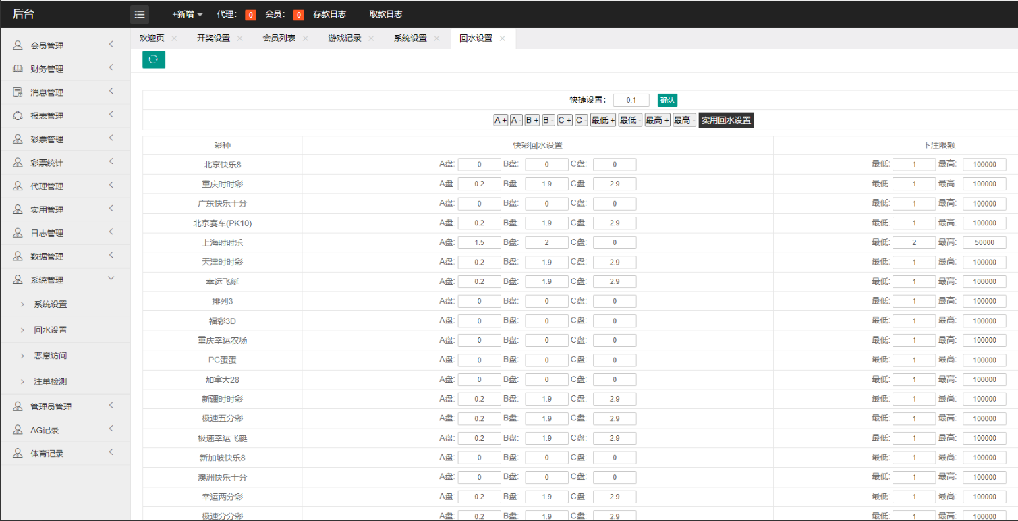Click the 最高 + button
Screen dimensions: 1018x521
point(658,120)
